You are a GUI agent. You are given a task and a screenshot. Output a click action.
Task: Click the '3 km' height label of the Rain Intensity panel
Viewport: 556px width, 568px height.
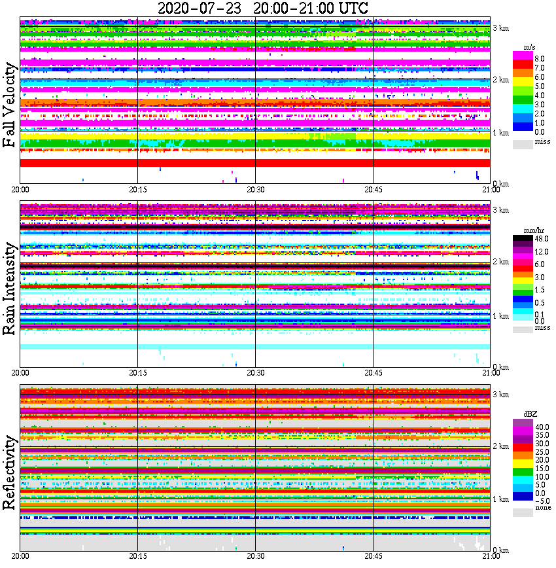[x=501, y=210]
